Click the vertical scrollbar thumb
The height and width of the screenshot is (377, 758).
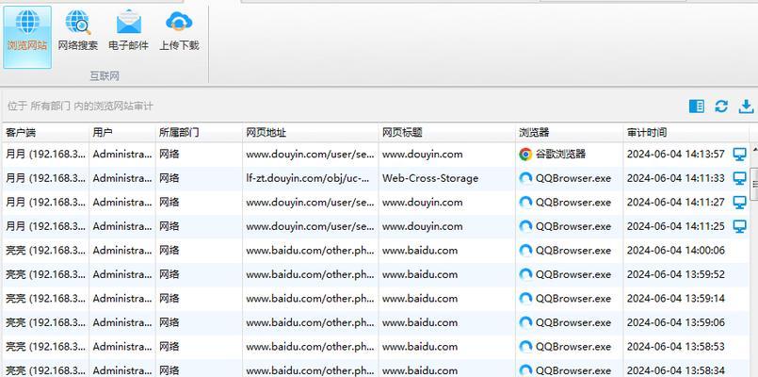[x=754, y=184]
